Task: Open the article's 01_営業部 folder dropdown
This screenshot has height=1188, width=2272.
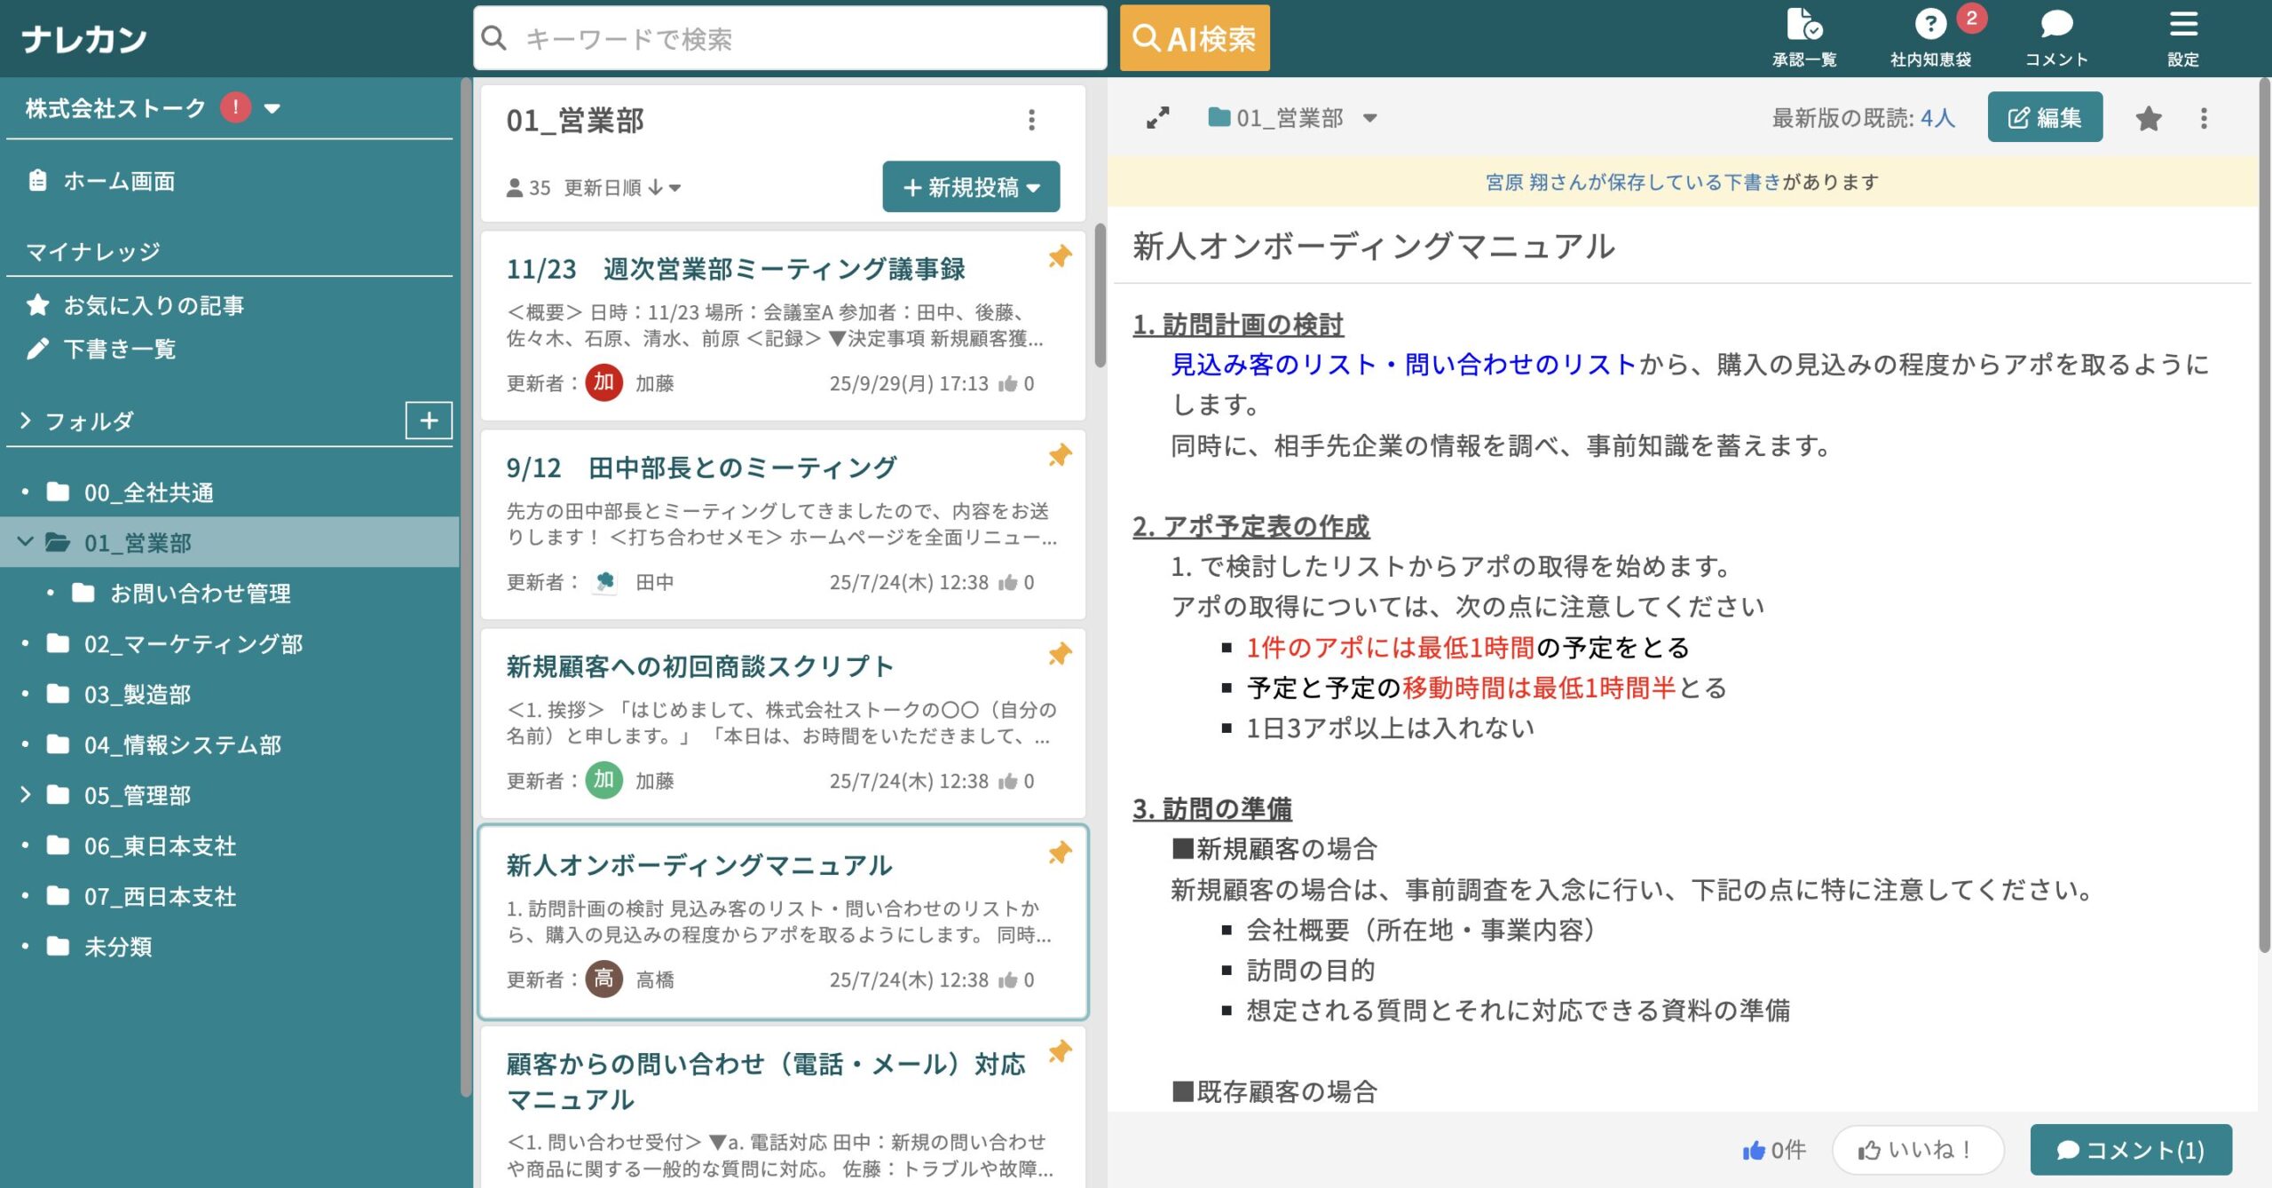Action: [1292, 118]
